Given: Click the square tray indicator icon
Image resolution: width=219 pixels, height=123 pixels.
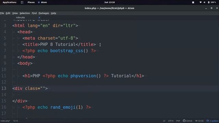Looking at the screenshot, I should [x=193, y=2].
